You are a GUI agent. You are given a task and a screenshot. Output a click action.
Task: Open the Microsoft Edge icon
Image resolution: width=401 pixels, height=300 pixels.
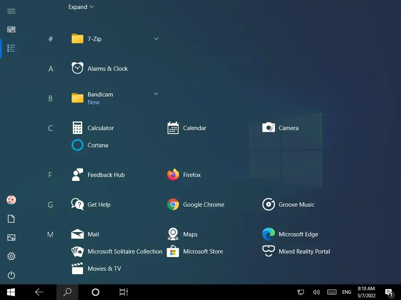(x=269, y=234)
